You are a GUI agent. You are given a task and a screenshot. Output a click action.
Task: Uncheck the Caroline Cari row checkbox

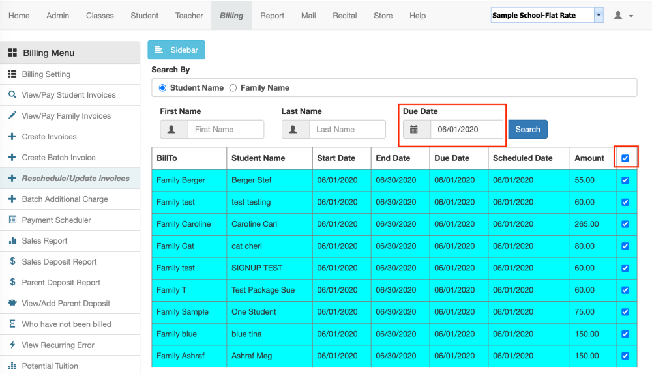pyautogui.click(x=625, y=224)
